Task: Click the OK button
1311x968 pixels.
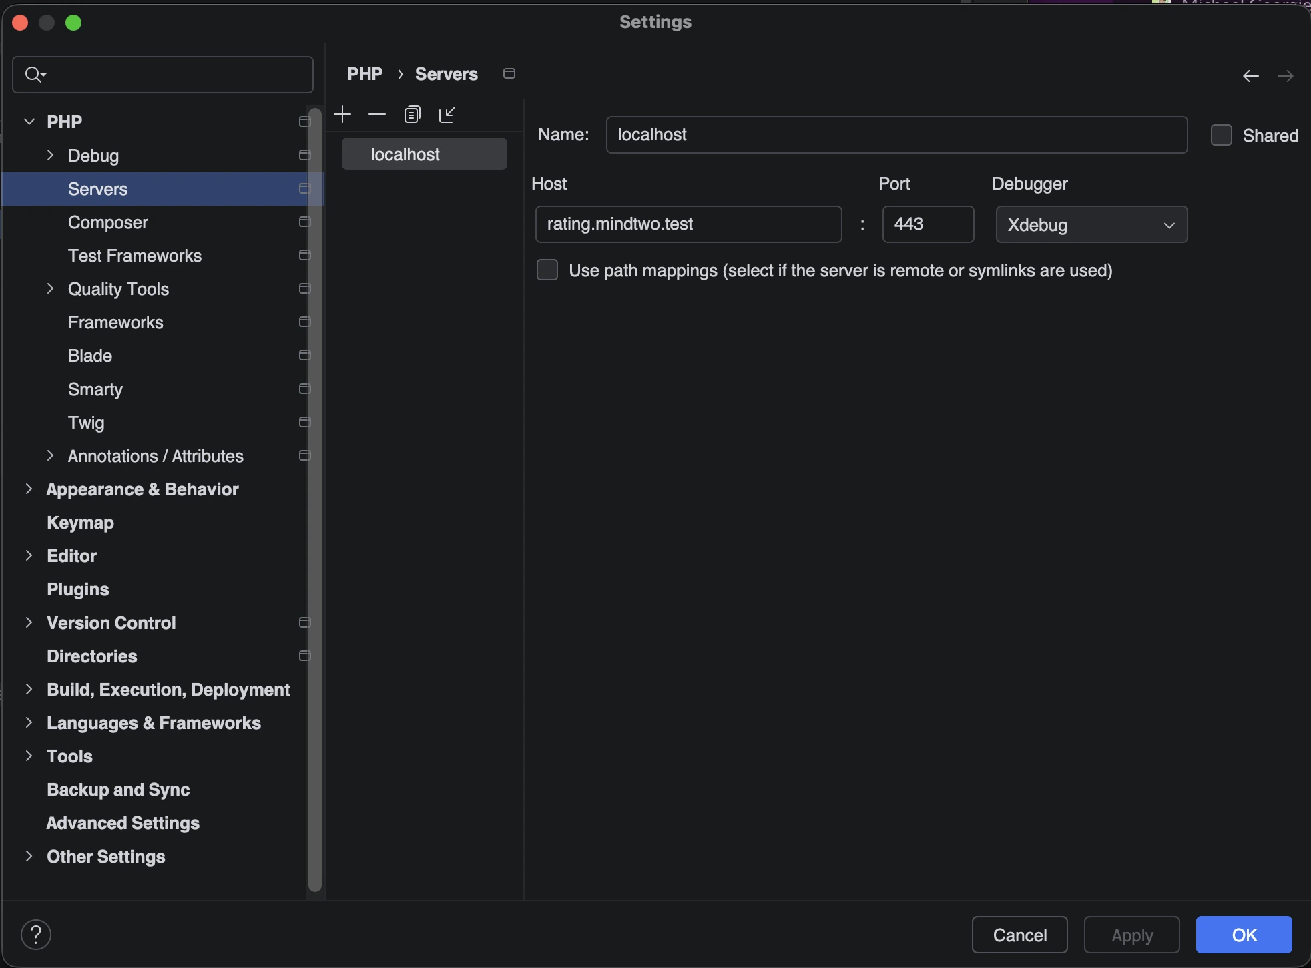Action: coord(1244,935)
